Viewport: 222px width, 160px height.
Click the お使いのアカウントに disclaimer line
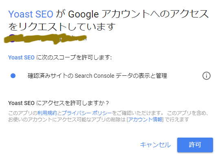(x=99, y=120)
